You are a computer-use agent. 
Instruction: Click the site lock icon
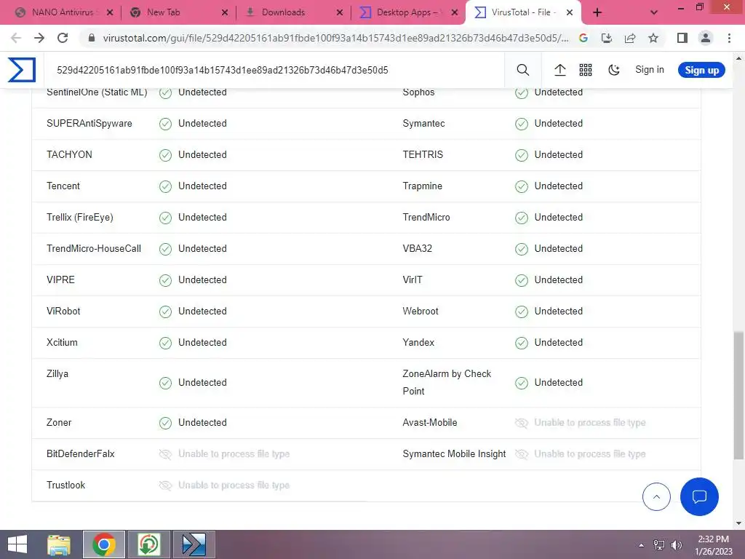92,38
